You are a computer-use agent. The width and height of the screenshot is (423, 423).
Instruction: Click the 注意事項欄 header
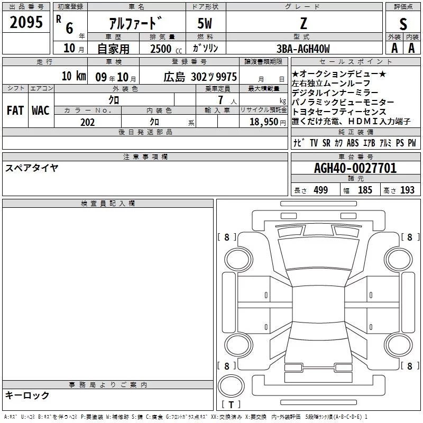pos(145,157)
